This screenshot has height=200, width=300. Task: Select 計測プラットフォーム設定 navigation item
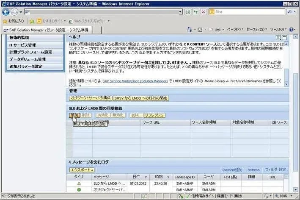coord(35,52)
